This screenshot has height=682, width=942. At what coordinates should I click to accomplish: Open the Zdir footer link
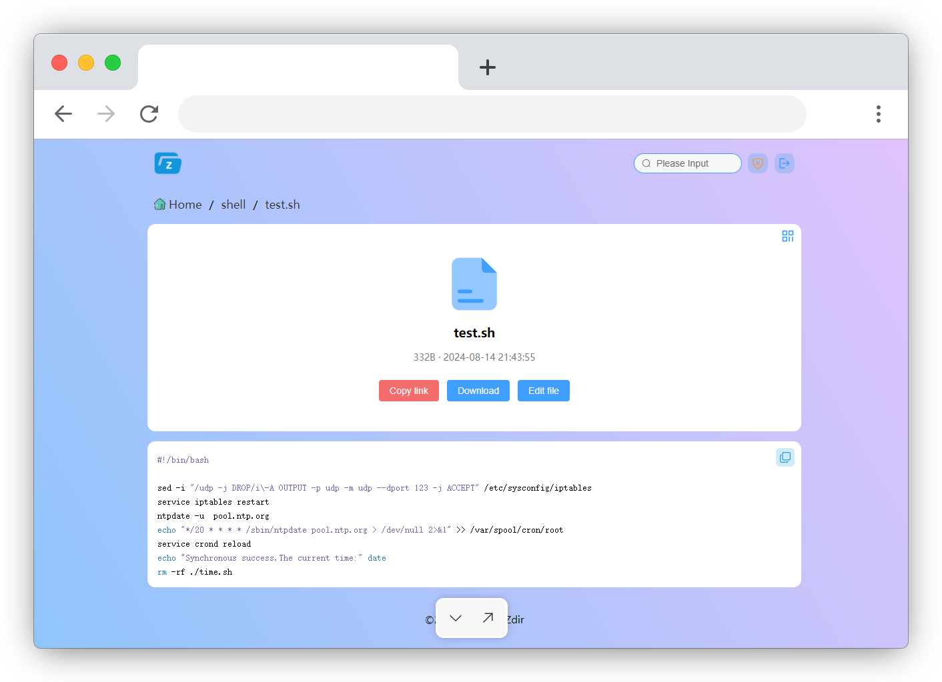coord(514,619)
